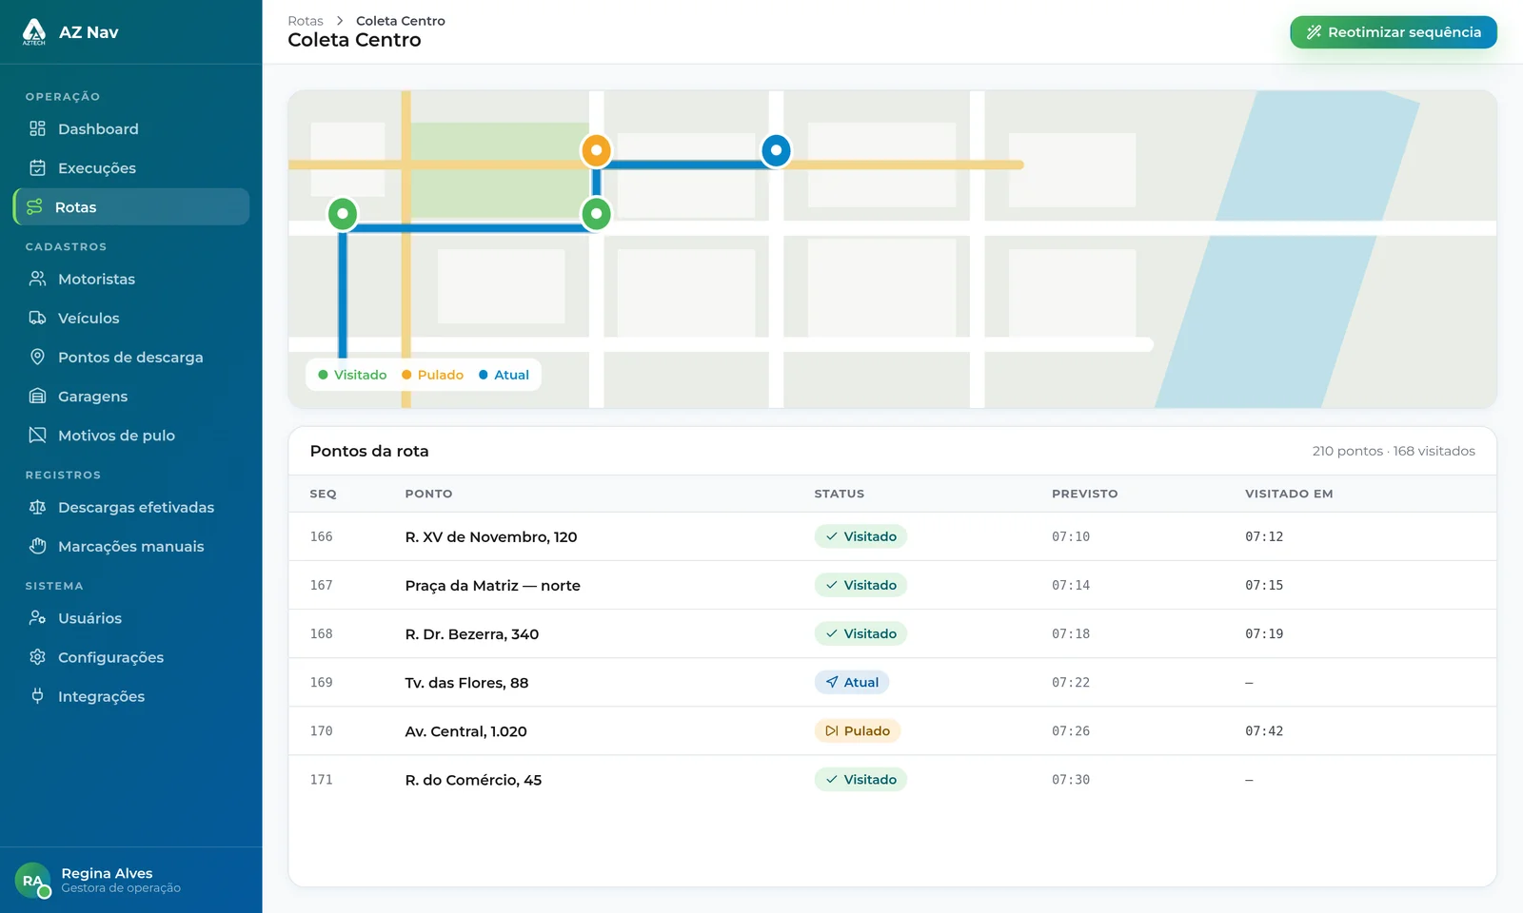Image resolution: width=1523 pixels, height=913 pixels.
Task: Click predicted time 07:22
Action: pos(1071,682)
